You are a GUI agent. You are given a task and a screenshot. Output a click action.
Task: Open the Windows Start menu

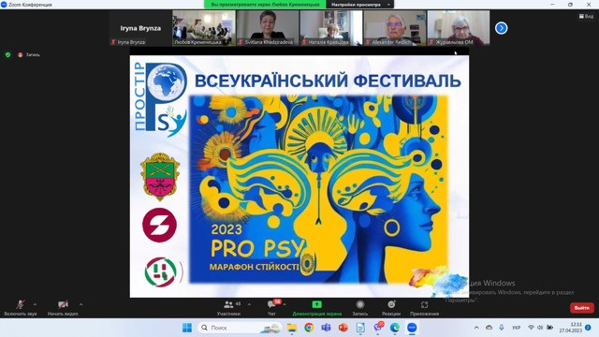coord(187,328)
